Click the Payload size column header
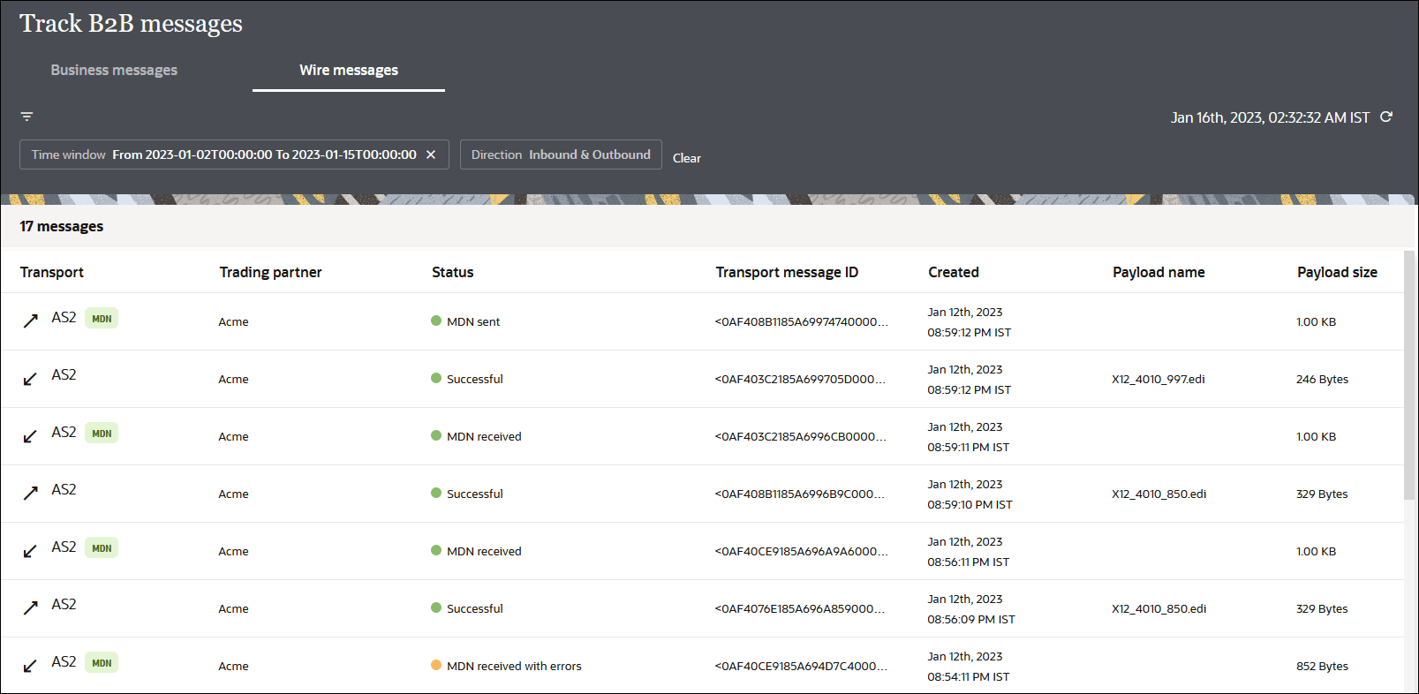The width and height of the screenshot is (1419, 694). point(1337,272)
